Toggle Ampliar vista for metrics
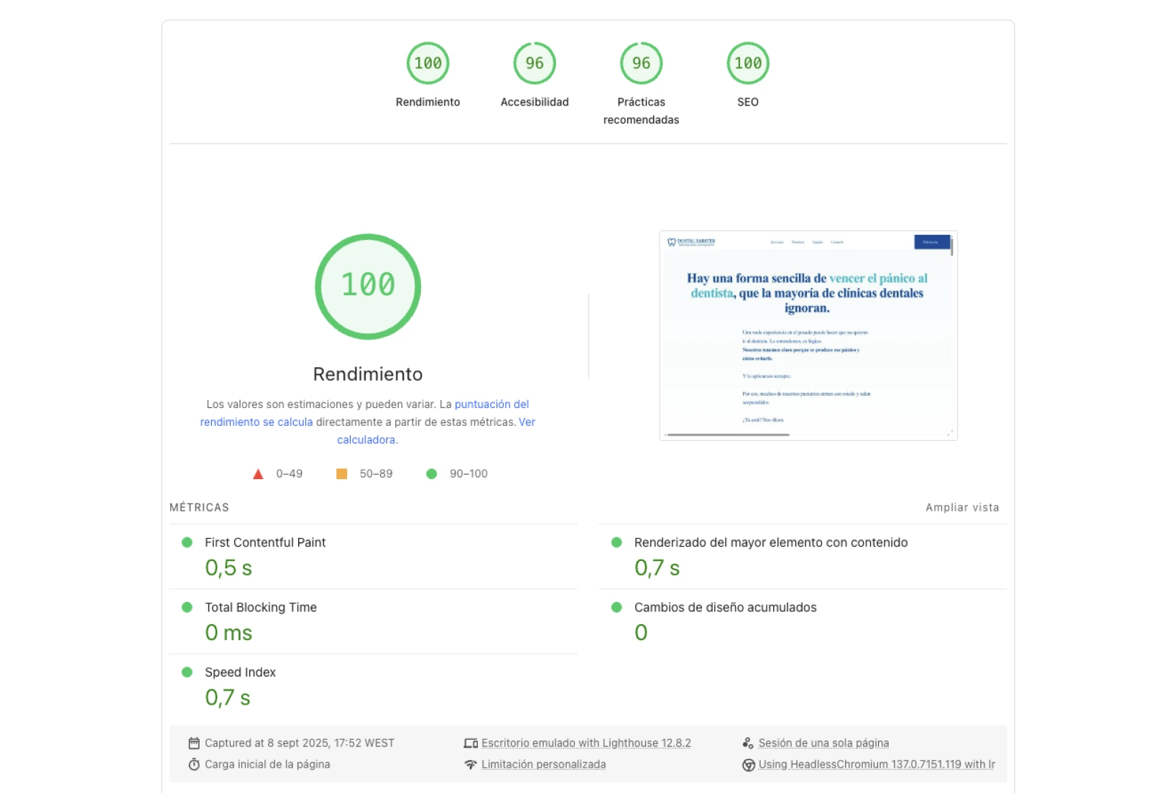The image size is (1164, 803). (x=961, y=508)
